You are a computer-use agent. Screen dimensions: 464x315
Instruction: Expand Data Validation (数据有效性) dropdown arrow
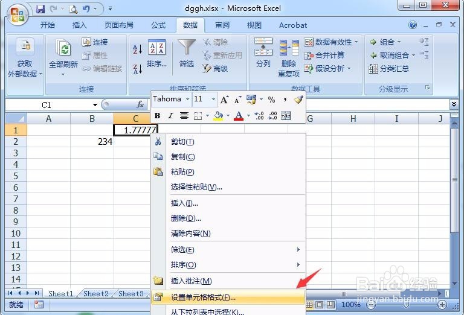(x=356, y=42)
